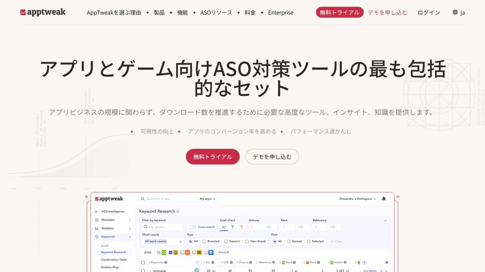This screenshot has height=272, width=485.
Task: Click the Metadata list icon in sidebar
Action: 97,220
